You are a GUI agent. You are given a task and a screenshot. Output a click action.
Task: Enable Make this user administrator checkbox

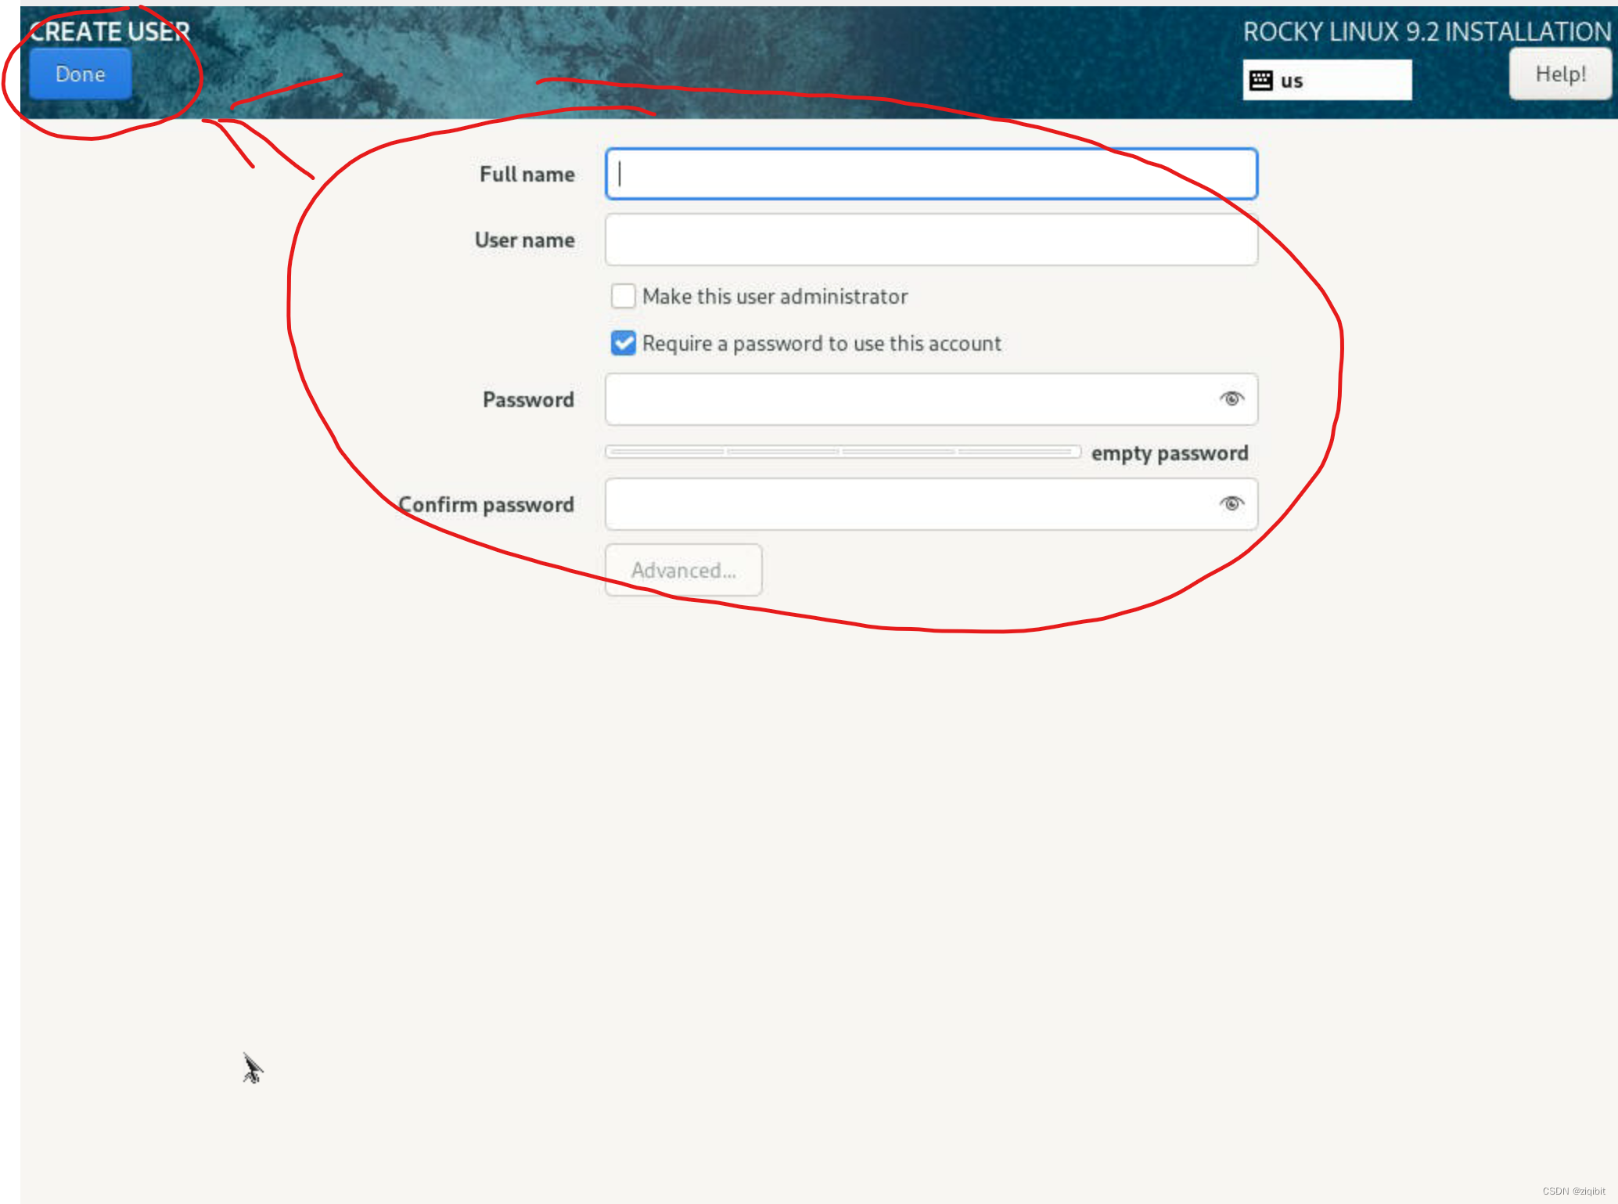point(624,296)
